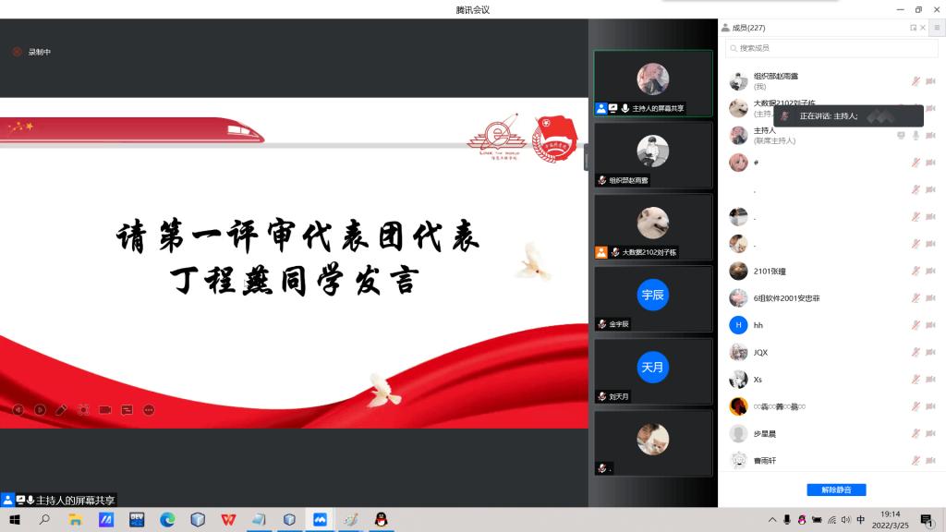Expand the system tray hidden icons
946x532 pixels.
772,520
